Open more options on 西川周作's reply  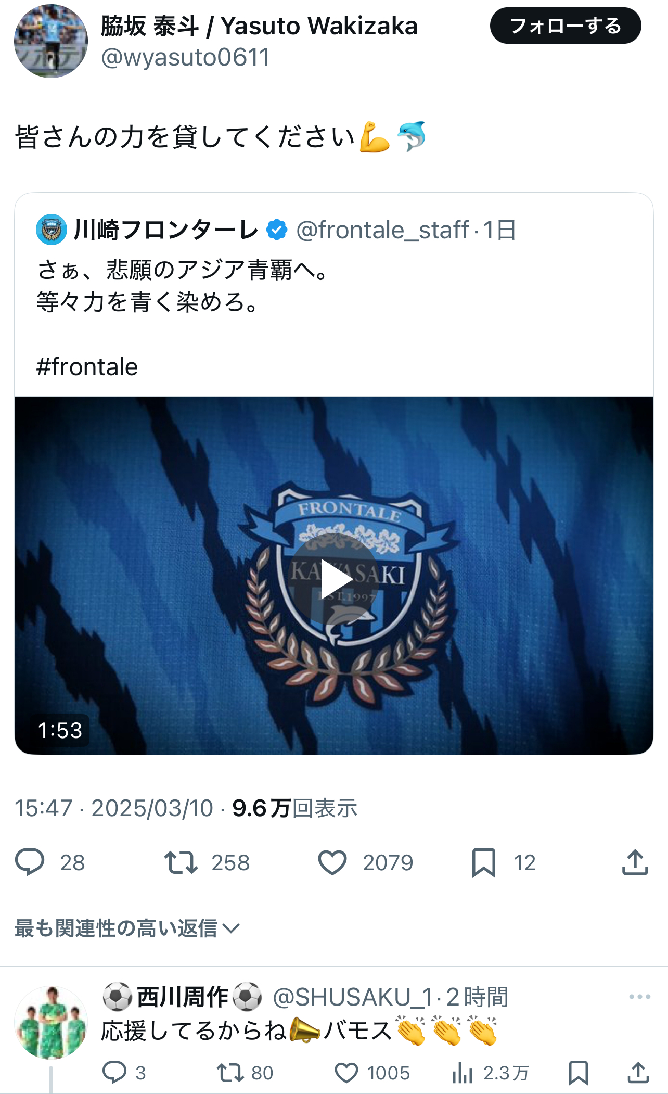tap(639, 997)
